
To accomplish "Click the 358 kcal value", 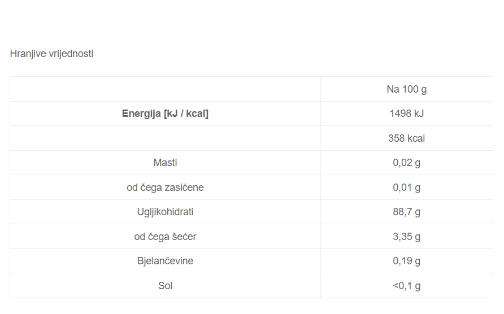I will 406,138.
